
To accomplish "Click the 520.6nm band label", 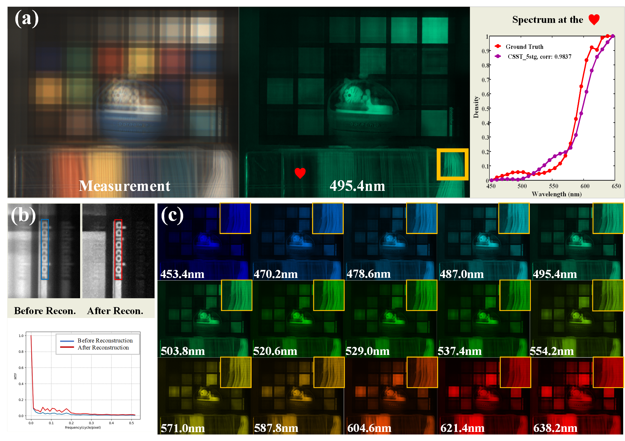I will click(x=275, y=351).
